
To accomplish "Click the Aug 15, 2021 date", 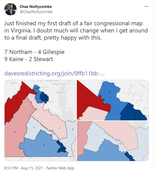I will (x=32, y=168).
